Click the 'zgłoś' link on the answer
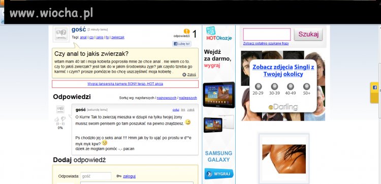This screenshot has width=381, height=184. (x=190, y=110)
